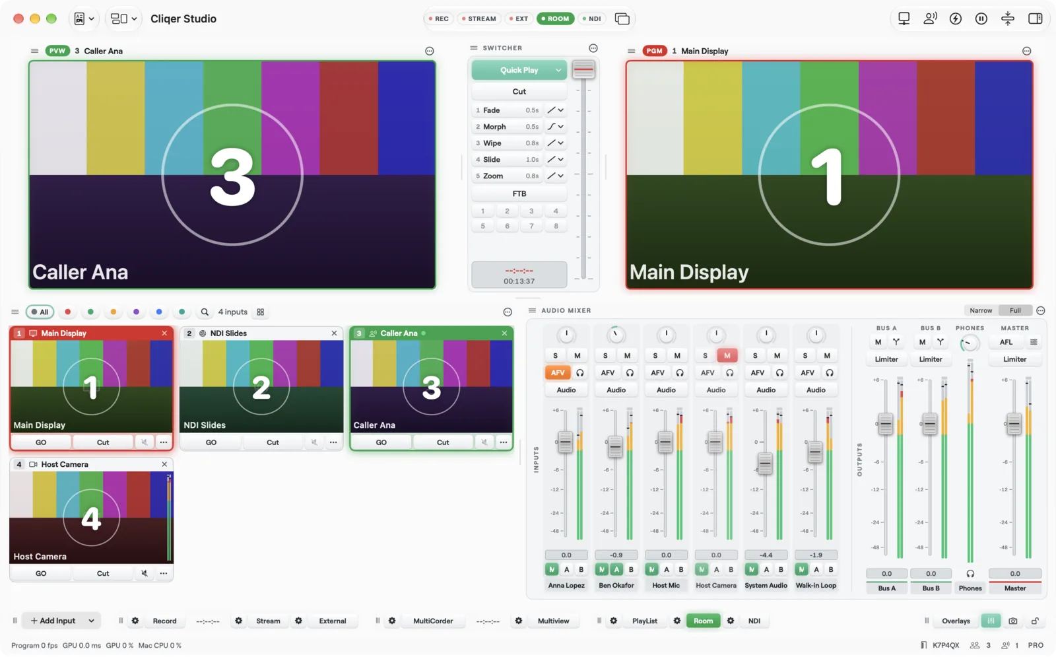Unmute the Host Camera channel
This screenshot has width=1056, height=657.
[727, 355]
